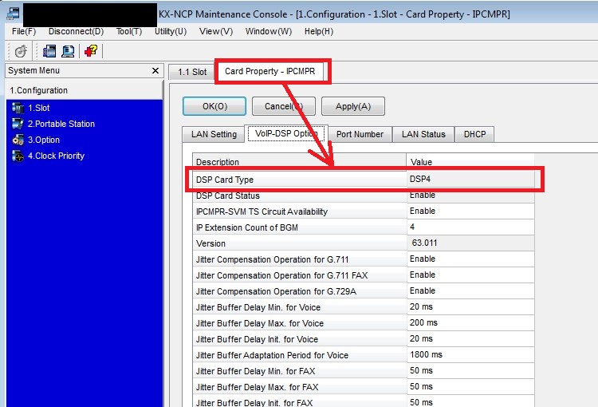Change Jitter Compensation for G.729A value

(470, 291)
